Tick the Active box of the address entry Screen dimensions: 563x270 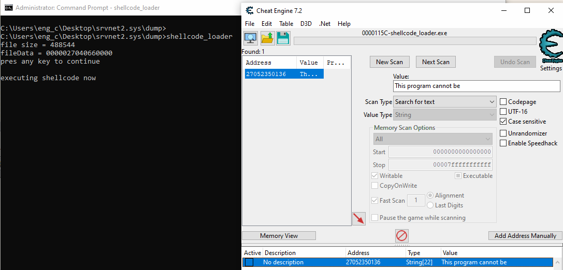pos(249,262)
